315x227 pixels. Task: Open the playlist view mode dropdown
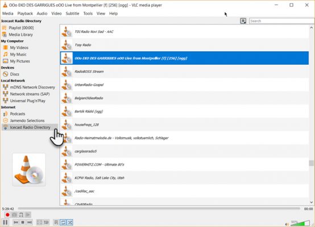point(243,21)
